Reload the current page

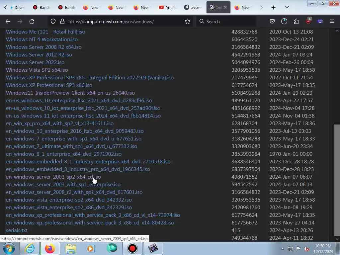pyautogui.click(x=32, y=22)
